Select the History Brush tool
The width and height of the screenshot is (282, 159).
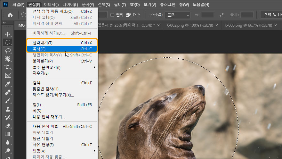click(x=8, y=118)
